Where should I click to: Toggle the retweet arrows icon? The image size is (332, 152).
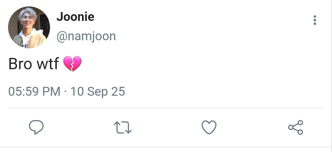[x=123, y=127]
